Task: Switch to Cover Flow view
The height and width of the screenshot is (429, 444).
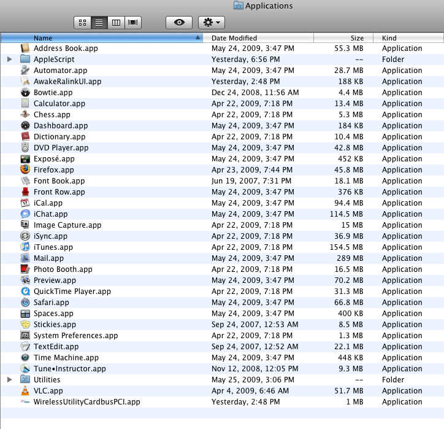Action: [x=133, y=23]
